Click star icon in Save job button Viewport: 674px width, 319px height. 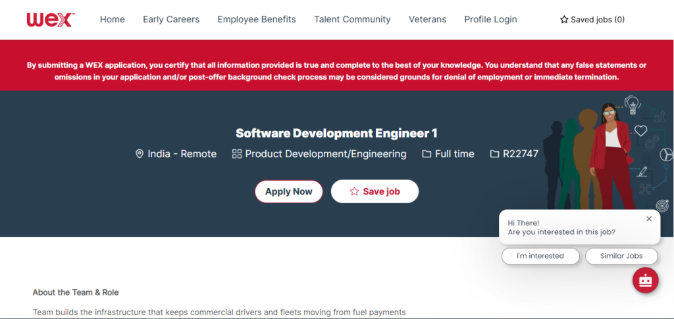pos(354,191)
